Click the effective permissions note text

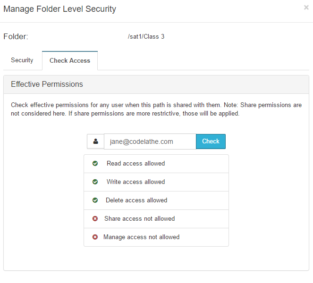click(x=156, y=109)
